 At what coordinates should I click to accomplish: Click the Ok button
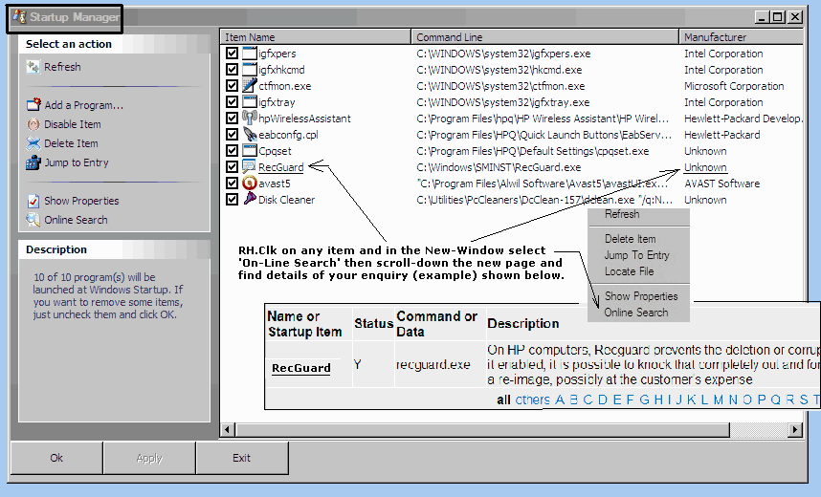pos(56,458)
